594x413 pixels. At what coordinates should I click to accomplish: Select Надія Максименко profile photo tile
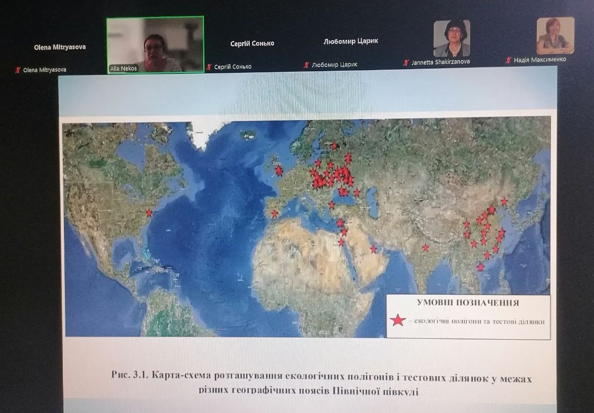(555, 36)
